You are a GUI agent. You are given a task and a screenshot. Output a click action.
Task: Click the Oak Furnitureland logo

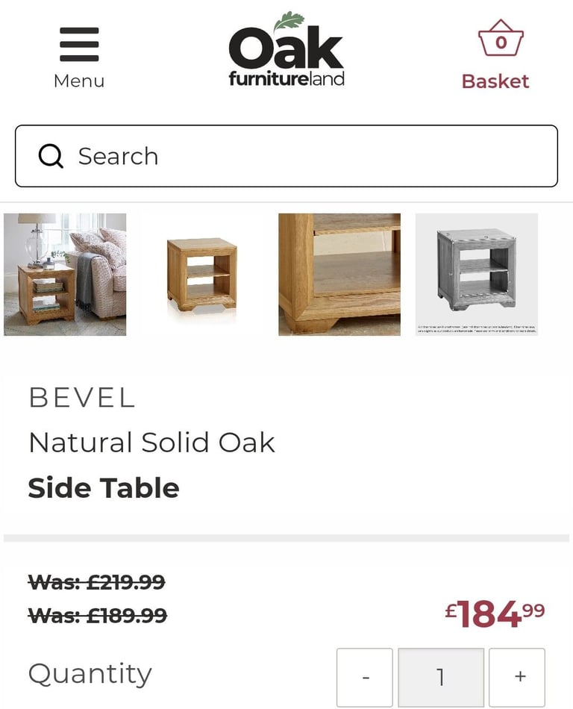[x=286, y=50]
